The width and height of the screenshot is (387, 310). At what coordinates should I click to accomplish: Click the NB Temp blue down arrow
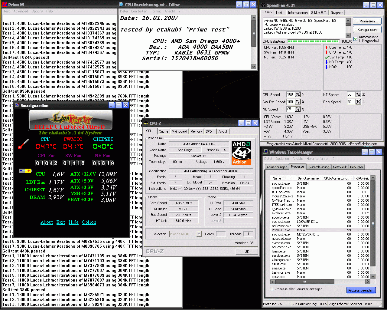pyautogui.click(x=327, y=62)
